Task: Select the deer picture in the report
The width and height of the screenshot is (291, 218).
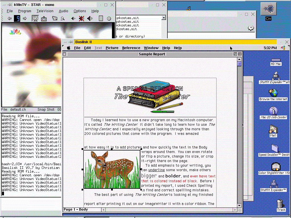Action: (x=112, y=169)
